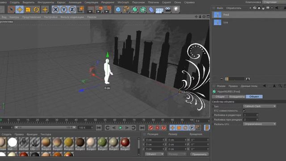Open HyperNURBS generator icon

click(135, 9)
